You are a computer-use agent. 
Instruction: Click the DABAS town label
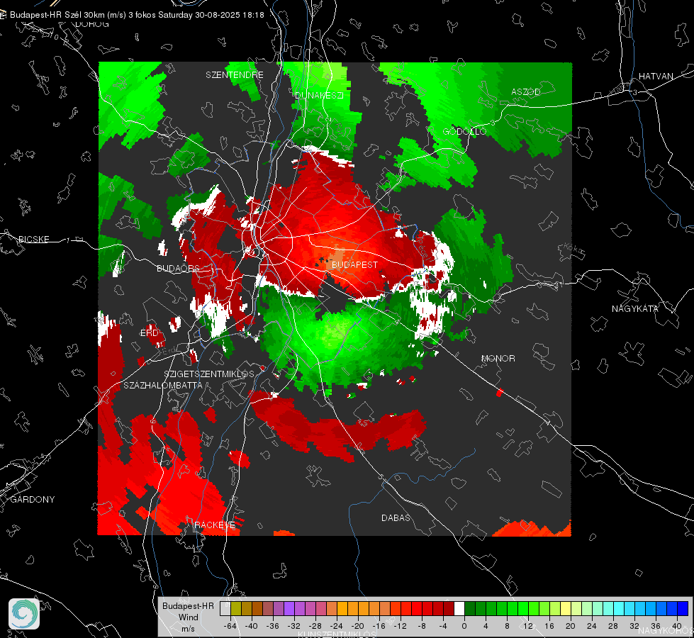(x=396, y=517)
